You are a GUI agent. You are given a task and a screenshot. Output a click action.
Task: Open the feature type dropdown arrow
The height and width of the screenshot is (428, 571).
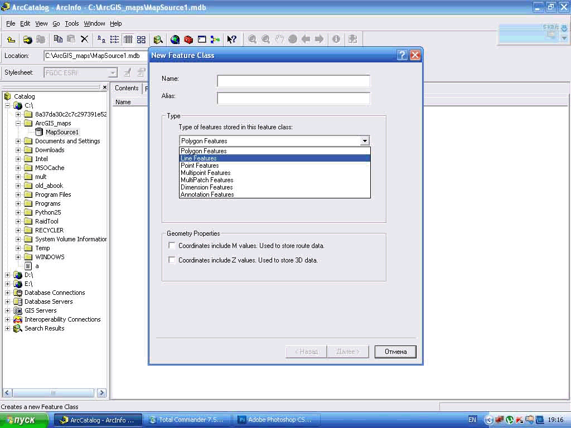(365, 141)
